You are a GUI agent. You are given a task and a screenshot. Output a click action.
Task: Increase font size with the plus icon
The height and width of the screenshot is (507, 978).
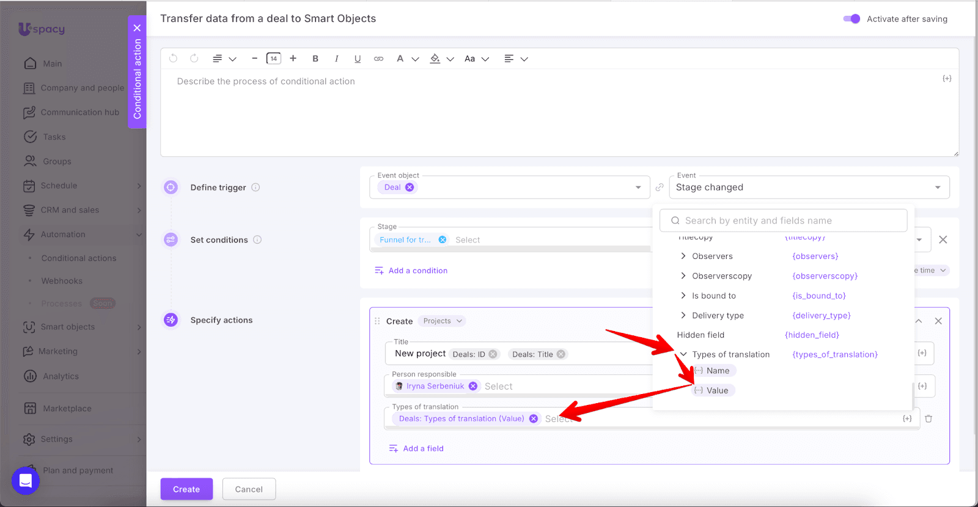pyautogui.click(x=293, y=59)
